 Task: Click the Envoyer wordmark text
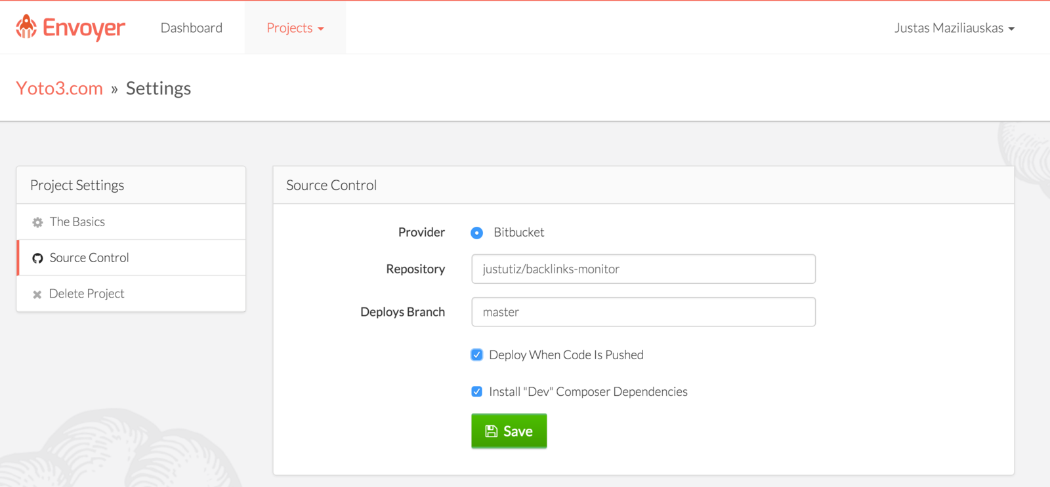click(x=84, y=28)
